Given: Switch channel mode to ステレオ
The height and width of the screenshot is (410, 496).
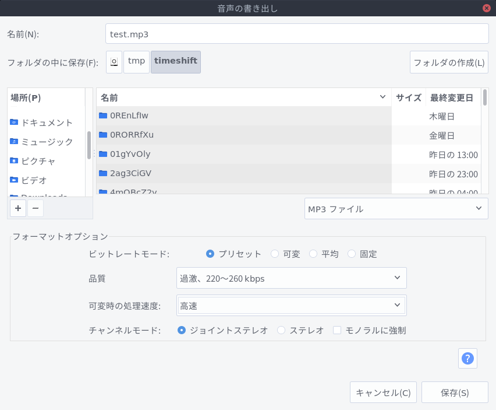Looking at the screenshot, I should pos(282,330).
